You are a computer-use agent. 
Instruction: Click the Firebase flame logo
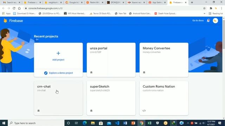(x=5, y=21)
